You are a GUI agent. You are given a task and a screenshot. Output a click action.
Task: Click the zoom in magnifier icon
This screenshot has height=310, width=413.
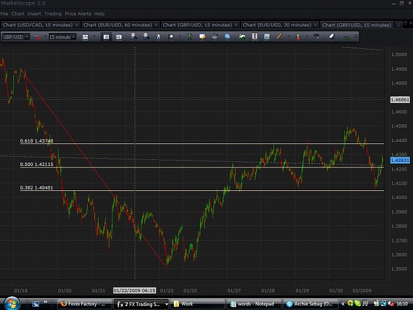click(x=133, y=36)
